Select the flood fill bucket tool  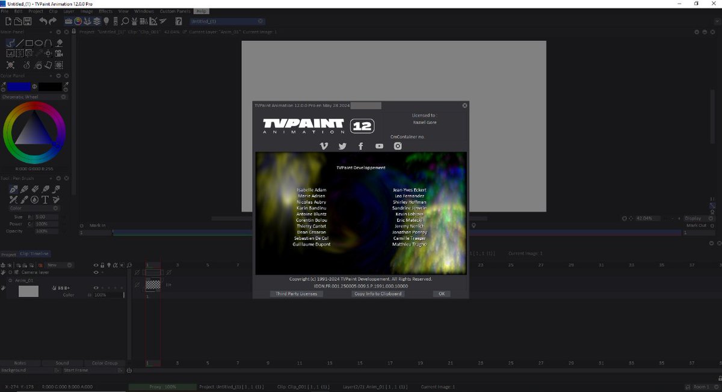coord(59,43)
